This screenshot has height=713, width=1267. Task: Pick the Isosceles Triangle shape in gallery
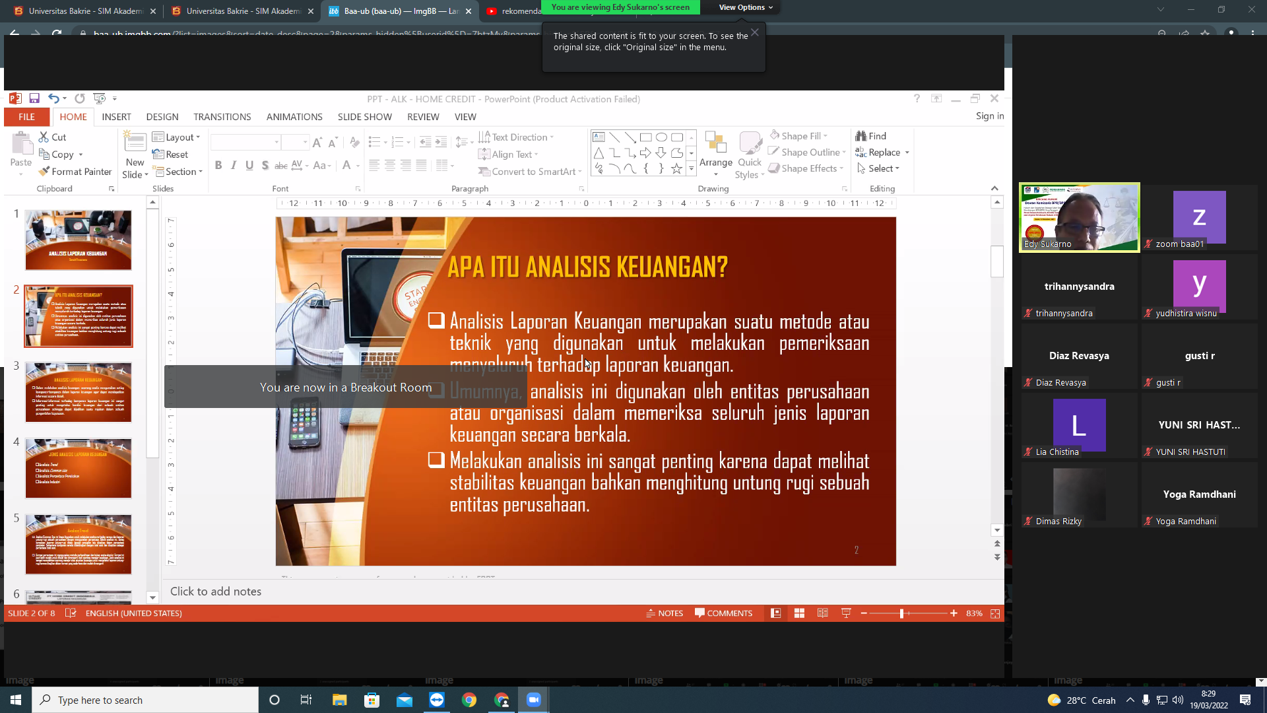[599, 153]
